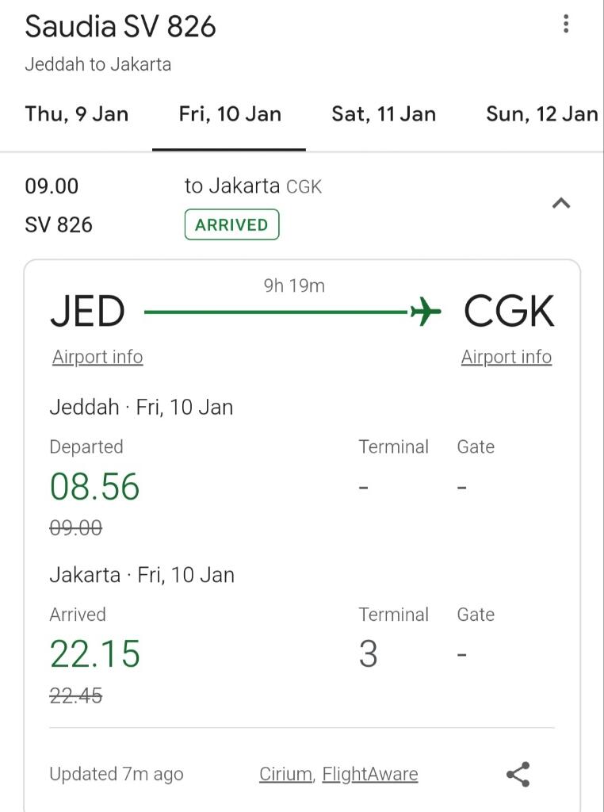
Task: Tap the 08.56 departed time
Action: 94,486
